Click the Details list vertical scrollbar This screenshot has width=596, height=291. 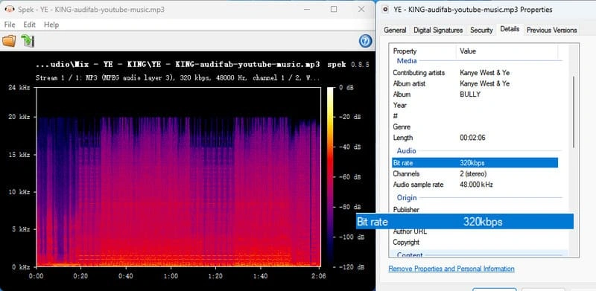(x=574, y=112)
